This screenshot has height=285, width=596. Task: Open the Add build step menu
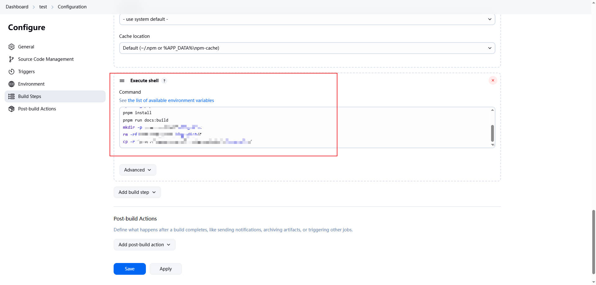click(137, 192)
